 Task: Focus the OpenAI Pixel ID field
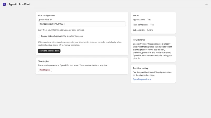coord(82,24)
